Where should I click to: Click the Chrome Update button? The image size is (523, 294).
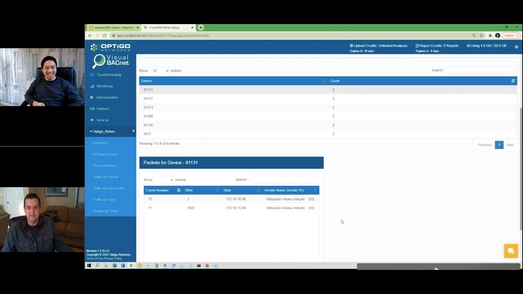click(x=510, y=36)
